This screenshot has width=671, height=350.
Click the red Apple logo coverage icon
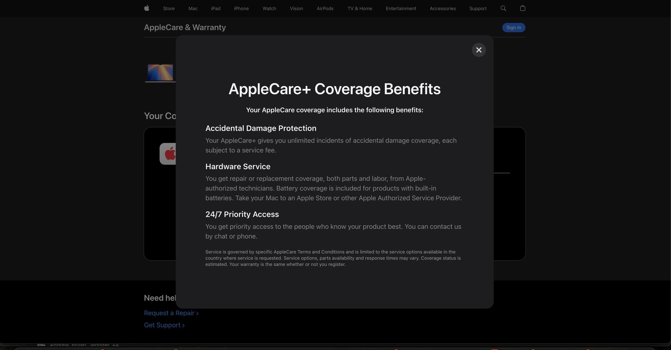point(168,154)
